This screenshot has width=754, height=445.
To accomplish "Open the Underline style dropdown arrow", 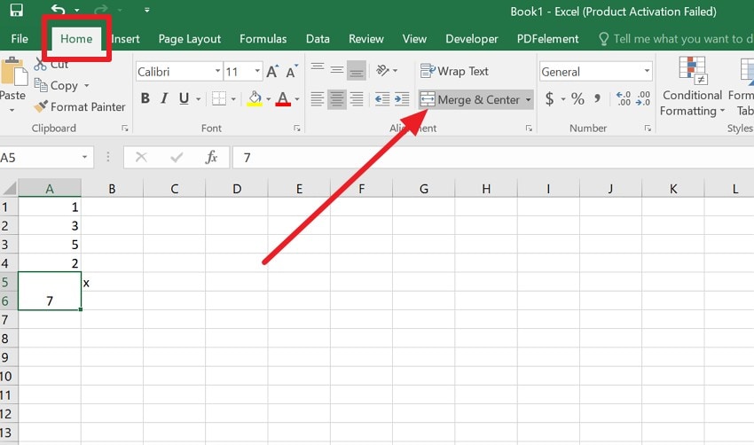I will pos(198,99).
